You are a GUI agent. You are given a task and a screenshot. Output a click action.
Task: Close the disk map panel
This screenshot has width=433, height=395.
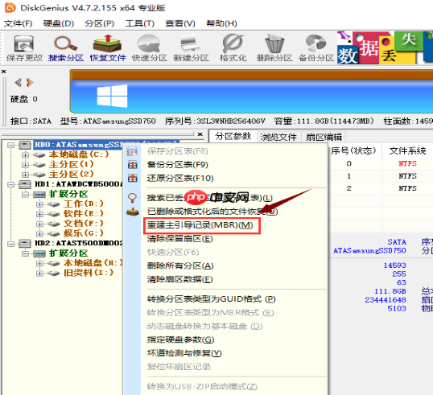coord(3,72)
